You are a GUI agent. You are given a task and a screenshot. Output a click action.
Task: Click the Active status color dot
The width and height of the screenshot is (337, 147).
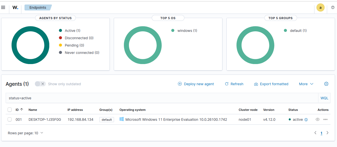point(61,30)
